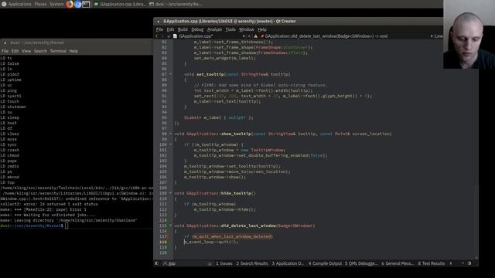Close the GApplication.cpp document

click(249, 36)
